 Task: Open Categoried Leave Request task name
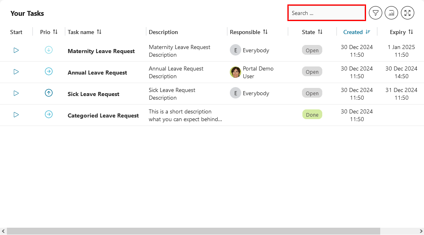pyautogui.click(x=103, y=115)
